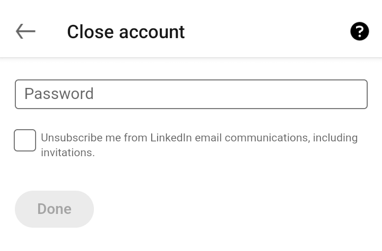The width and height of the screenshot is (382, 251).
Task: Click the 'Close account' header title
Action: click(126, 32)
